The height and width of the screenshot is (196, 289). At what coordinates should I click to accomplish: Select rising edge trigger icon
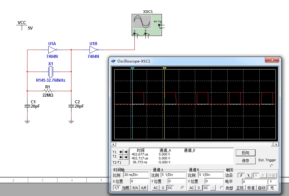241,175
